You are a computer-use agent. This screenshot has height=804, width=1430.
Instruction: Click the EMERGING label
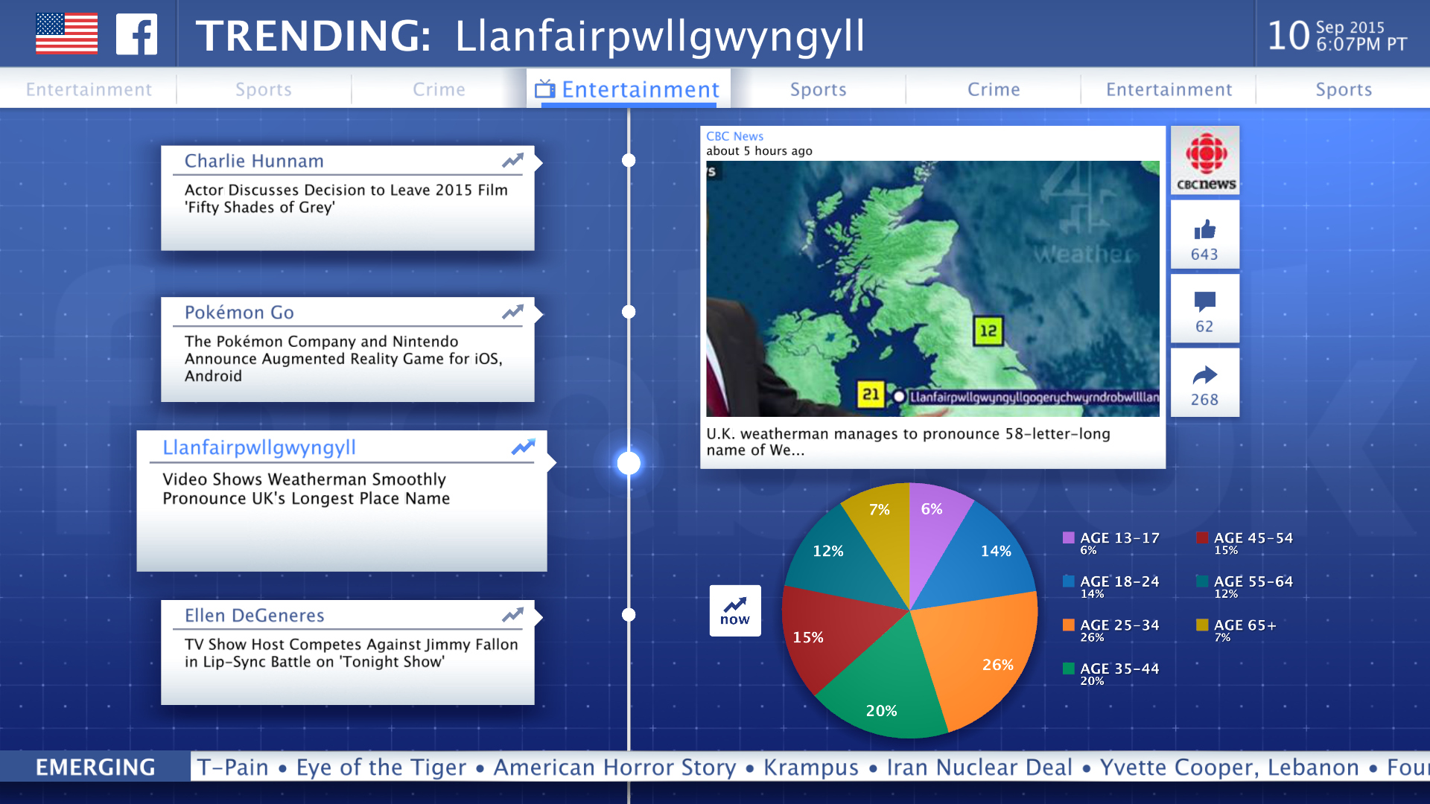[95, 767]
